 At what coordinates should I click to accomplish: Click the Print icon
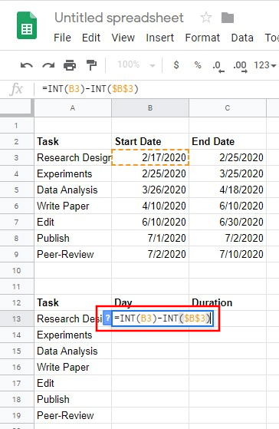coord(70,65)
